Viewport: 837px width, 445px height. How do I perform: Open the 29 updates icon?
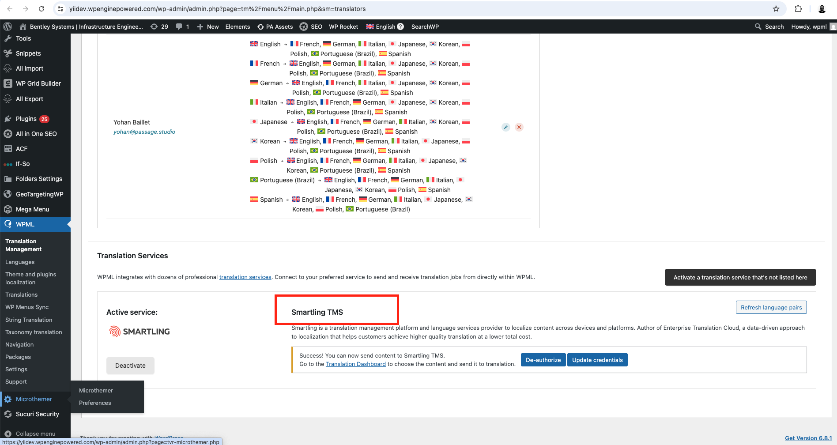(x=159, y=26)
